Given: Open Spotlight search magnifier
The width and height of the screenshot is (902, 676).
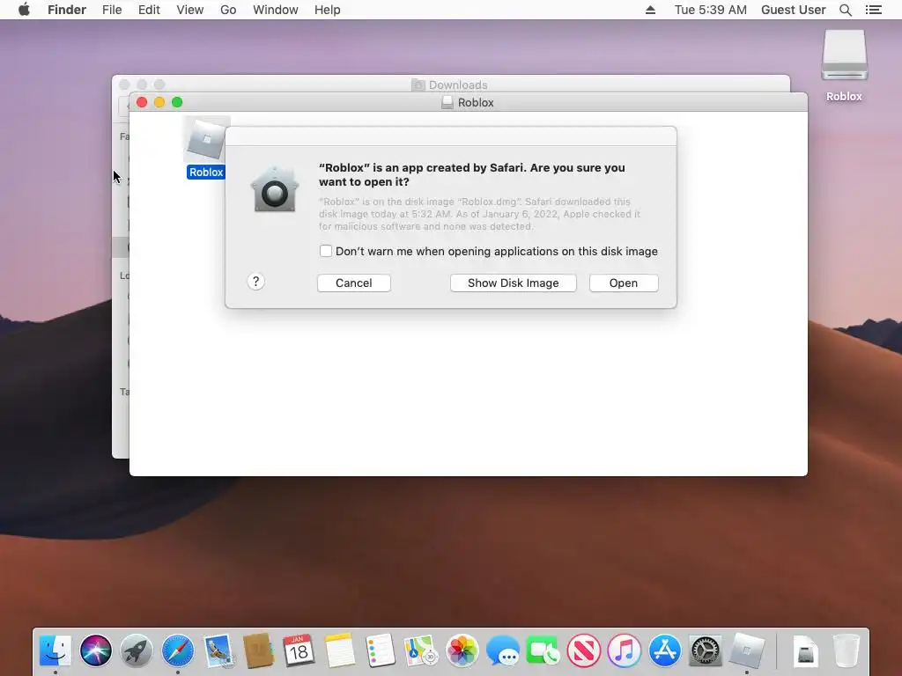Looking at the screenshot, I should pos(845,10).
